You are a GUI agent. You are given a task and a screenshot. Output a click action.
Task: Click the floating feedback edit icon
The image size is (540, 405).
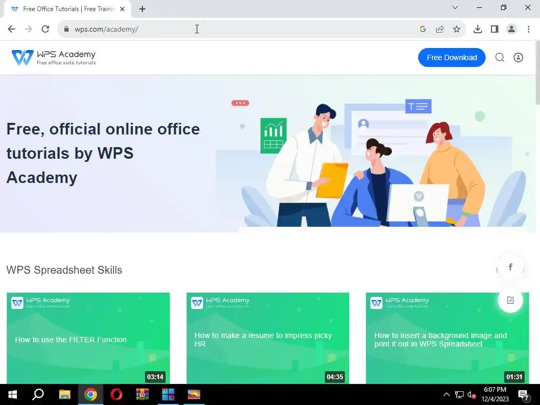[510, 300]
